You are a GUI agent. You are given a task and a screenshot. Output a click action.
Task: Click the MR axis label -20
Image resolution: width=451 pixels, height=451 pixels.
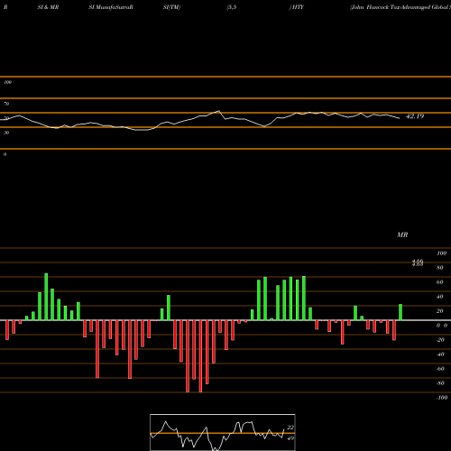click(440, 340)
